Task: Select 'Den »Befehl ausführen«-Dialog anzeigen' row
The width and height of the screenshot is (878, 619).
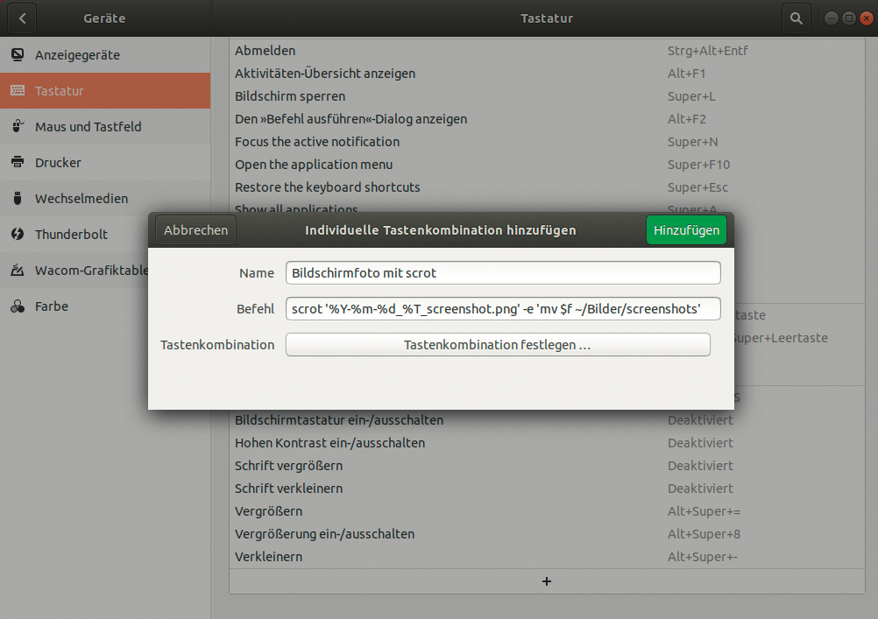Action: click(547, 119)
